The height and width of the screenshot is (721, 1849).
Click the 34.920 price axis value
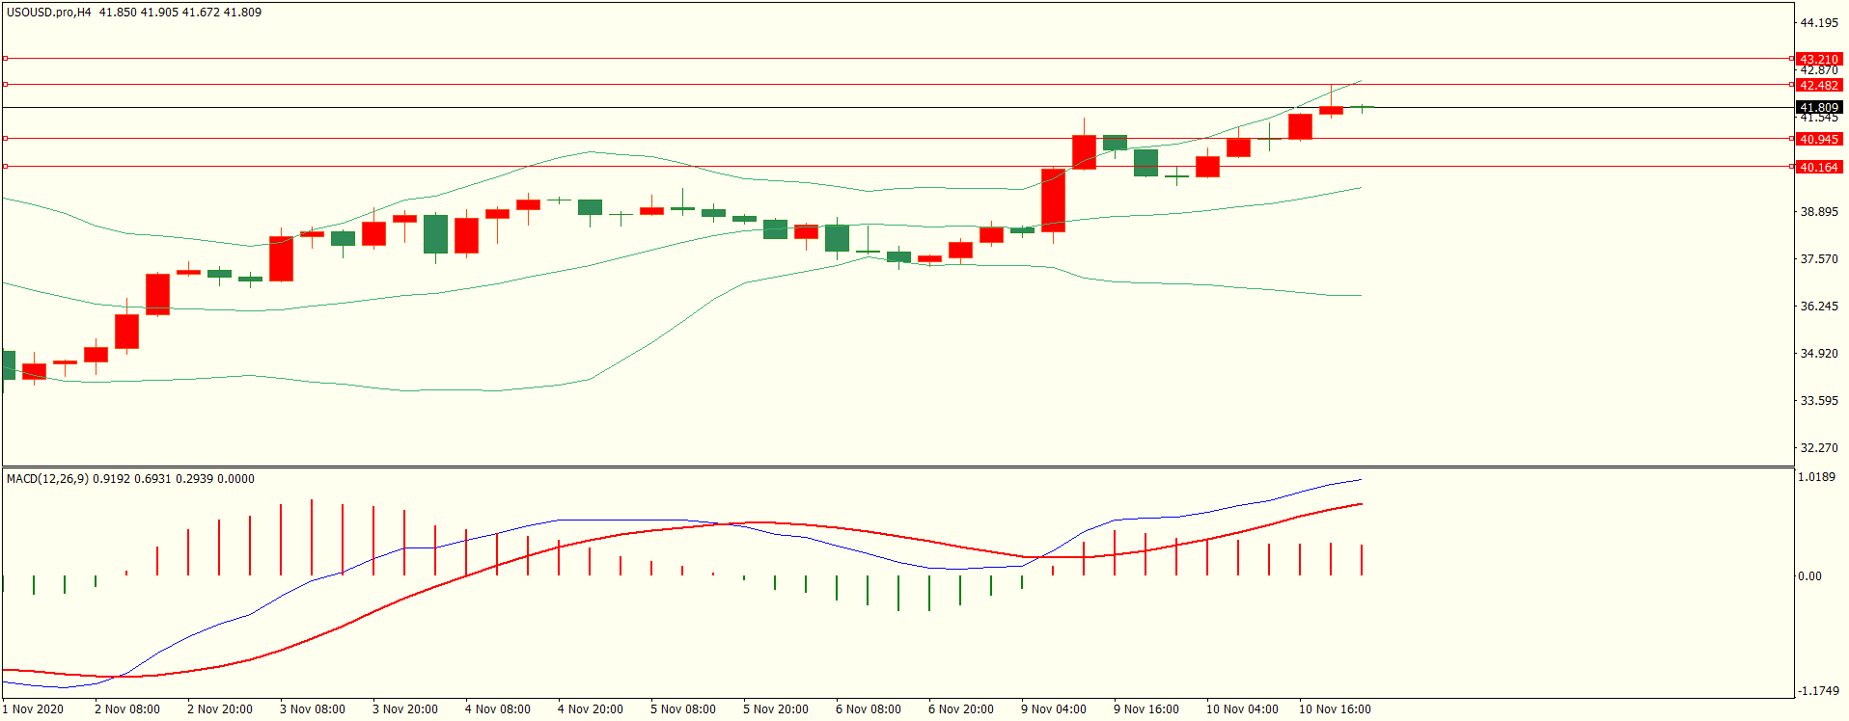tap(1819, 353)
